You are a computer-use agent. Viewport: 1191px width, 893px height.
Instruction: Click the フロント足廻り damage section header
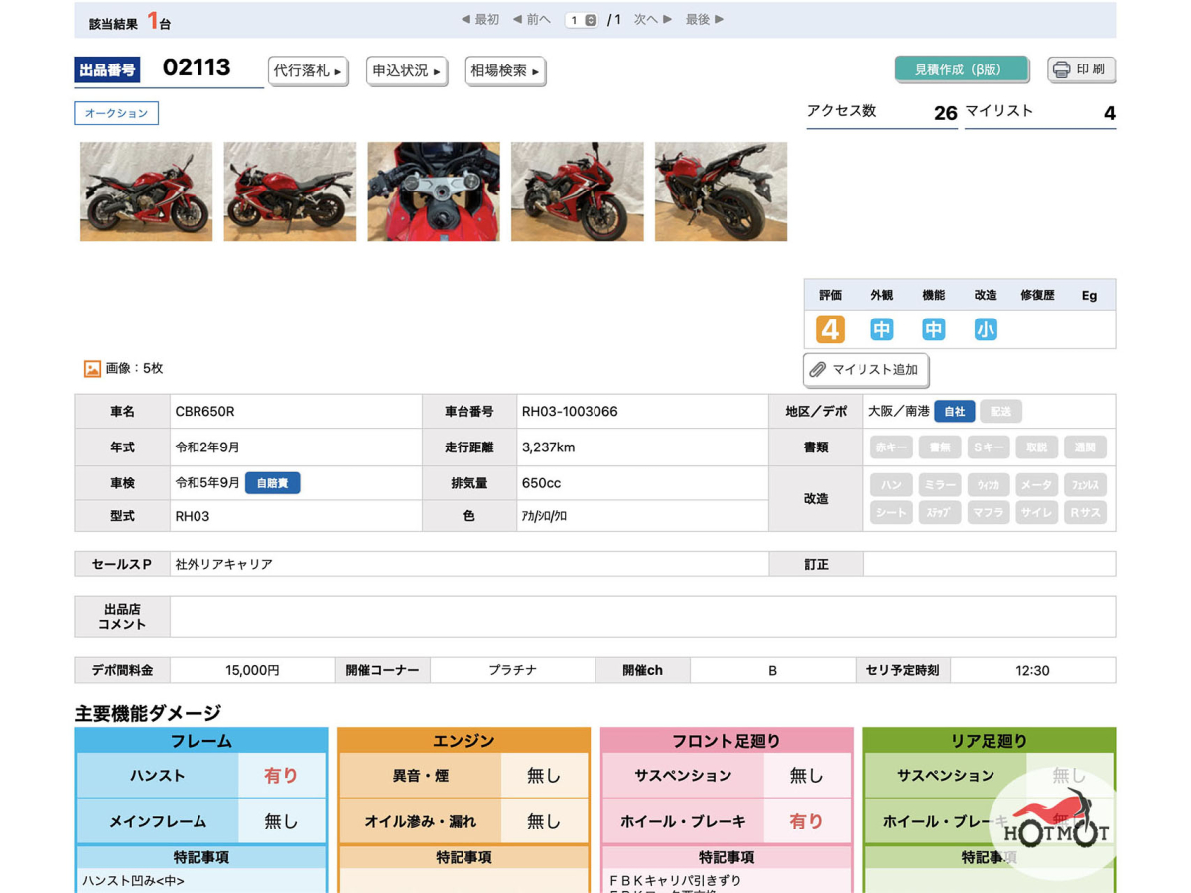727,740
